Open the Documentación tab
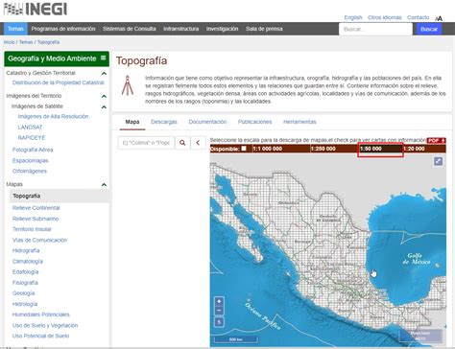This screenshot has height=349, width=455. [207, 122]
